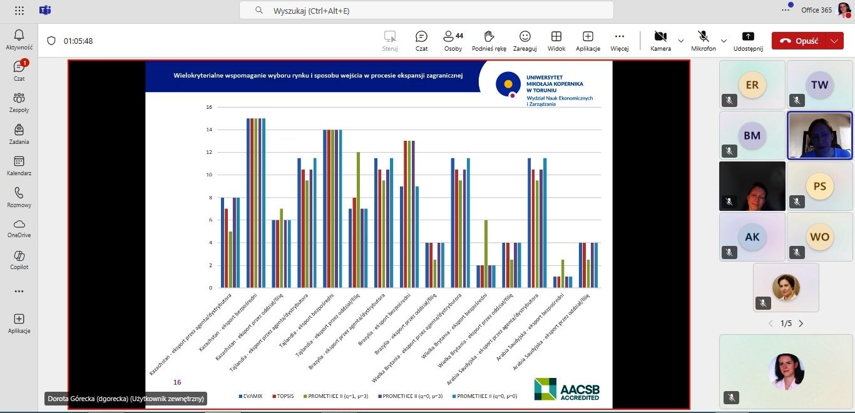The image size is (855, 413).
Task: Raise hand with Podnieś rękę
Action: tap(489, 41)
